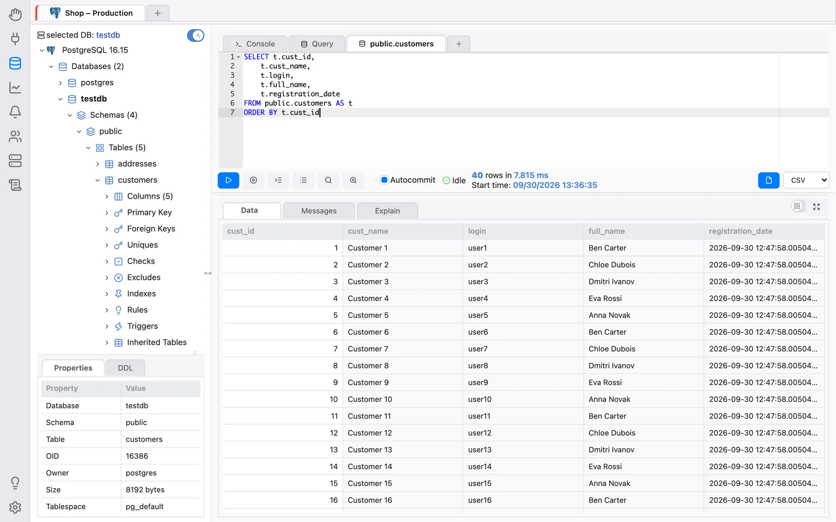Toggle the Autocommit checkbox
Viewport: 836px width, 522px height.
point(384,180)
